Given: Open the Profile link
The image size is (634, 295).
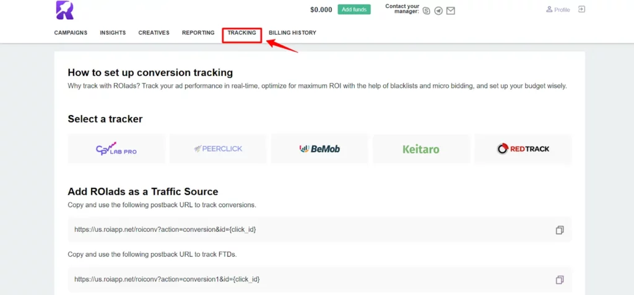Looking at the screenshot, I should 558,10.
